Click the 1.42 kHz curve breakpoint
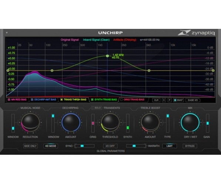 click(x=107, y=56)
